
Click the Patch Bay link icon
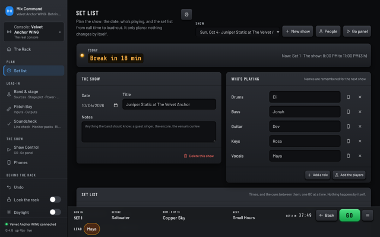[x=9, y=109]
